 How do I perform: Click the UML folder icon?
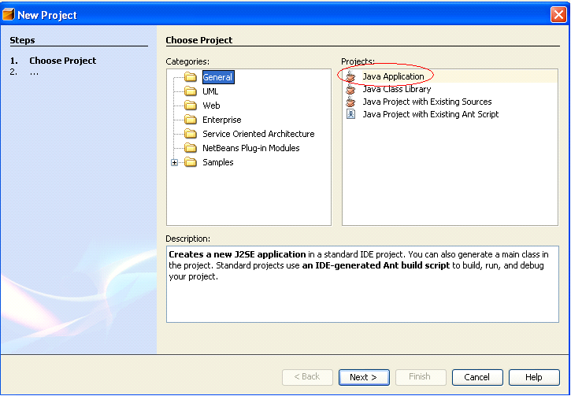coord(191,91)
